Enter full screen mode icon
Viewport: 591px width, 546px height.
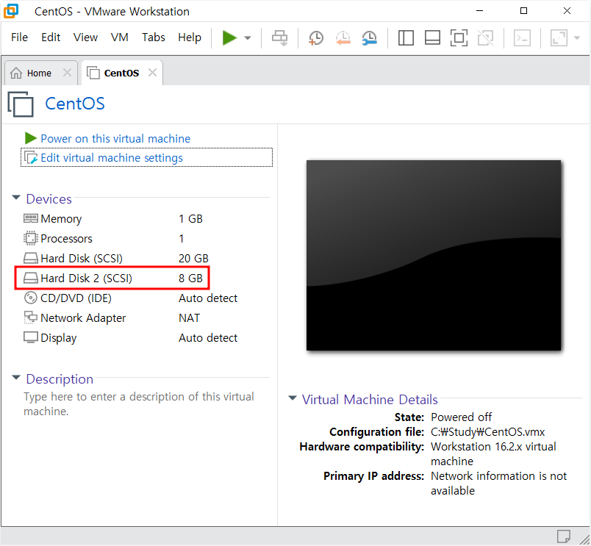click(459, 37)
